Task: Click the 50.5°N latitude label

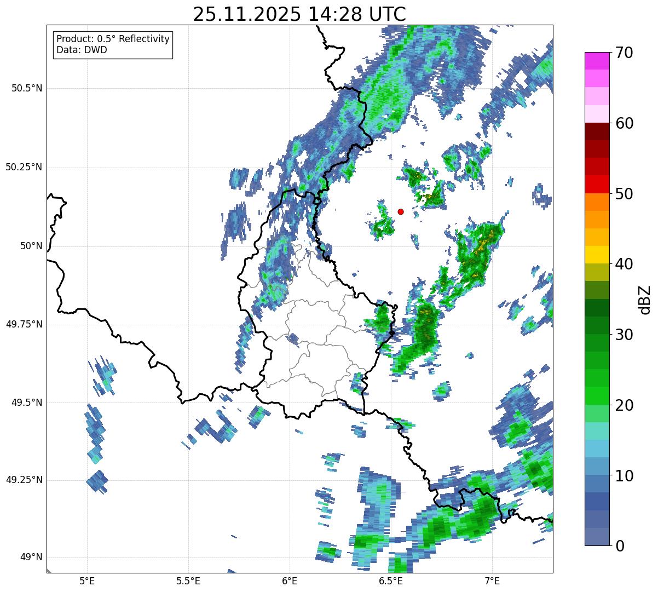Action: pos(27,88)
